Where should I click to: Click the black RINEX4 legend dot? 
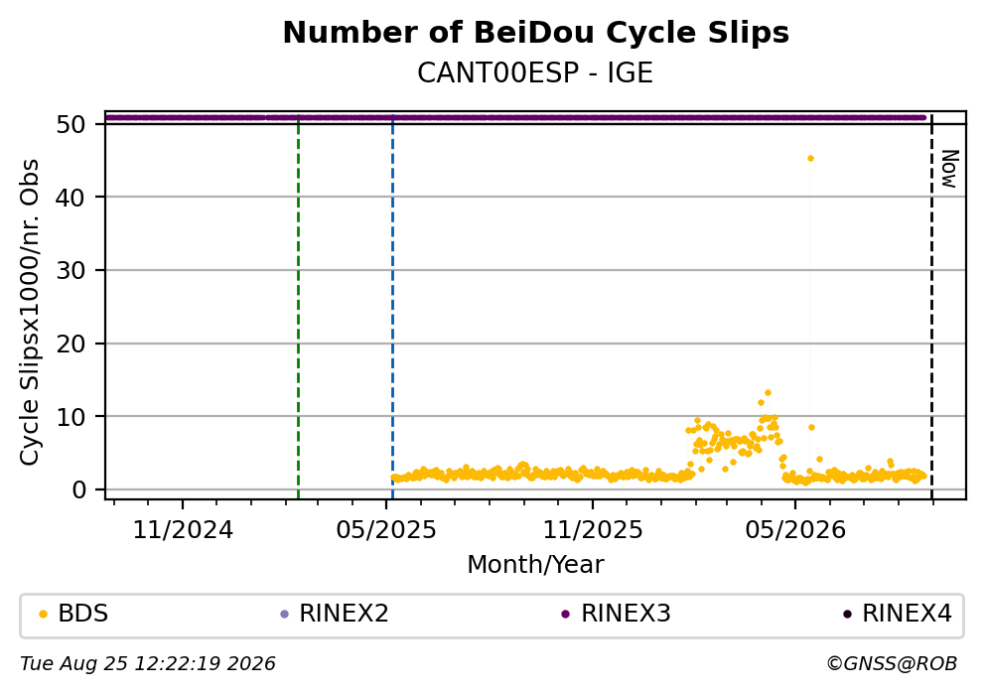point(847,615)
